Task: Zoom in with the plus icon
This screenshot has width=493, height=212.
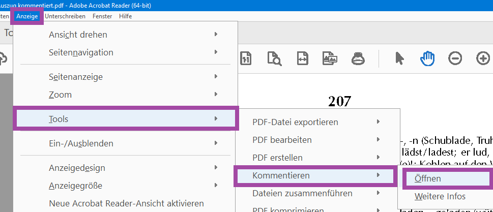Action: [x=483, y=58]
